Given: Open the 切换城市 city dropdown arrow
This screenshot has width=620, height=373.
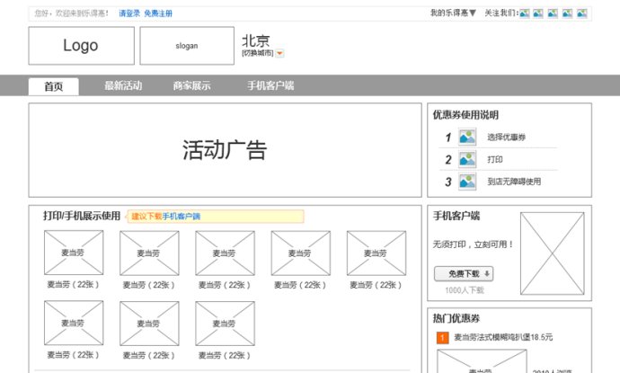Looking at the screenshot, I should click(279, 54).
